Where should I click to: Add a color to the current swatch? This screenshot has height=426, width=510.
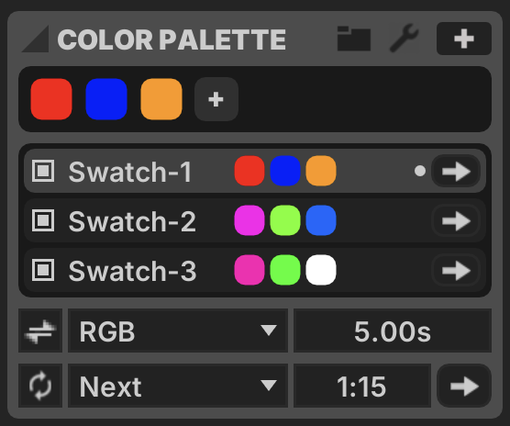point(216,99)
